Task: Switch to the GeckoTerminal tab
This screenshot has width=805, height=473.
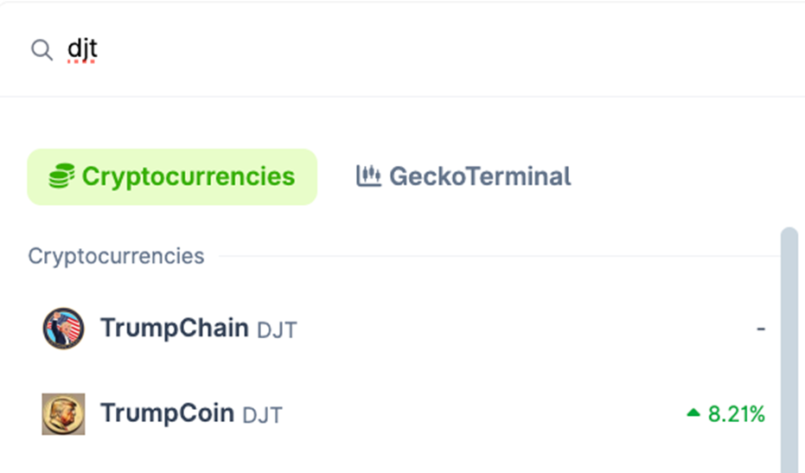Action: pyautogui.click(x=463, y=176)
